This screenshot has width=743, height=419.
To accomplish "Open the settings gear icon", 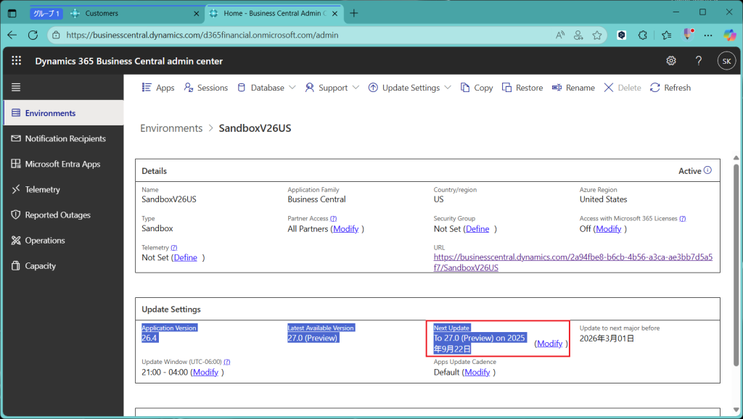I will coord(671,61).
